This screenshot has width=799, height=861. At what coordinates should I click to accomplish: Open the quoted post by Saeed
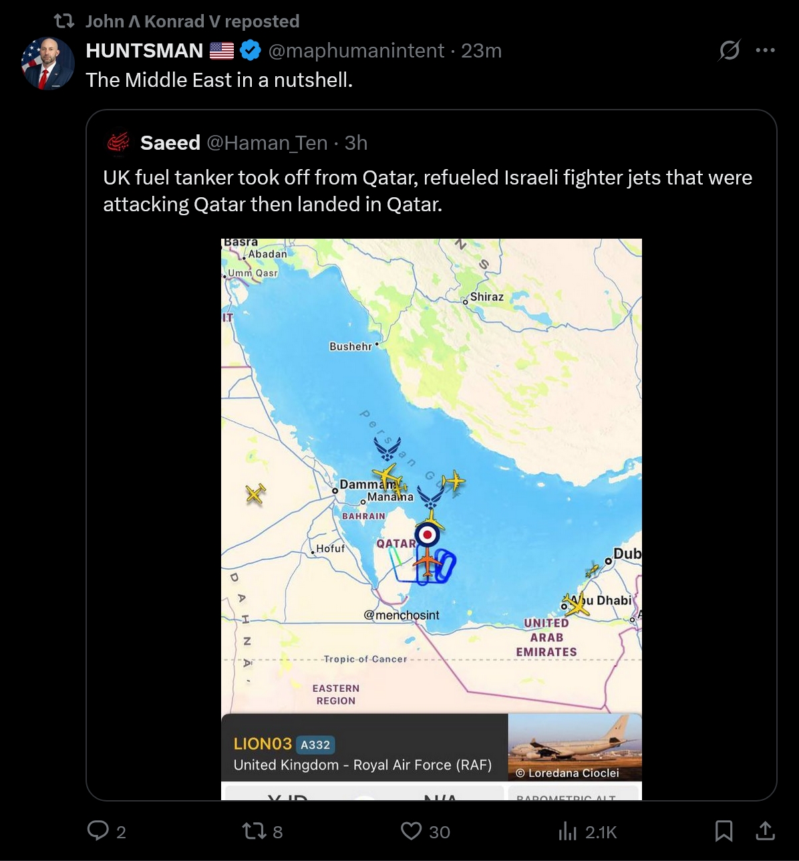tap(428, 191)
